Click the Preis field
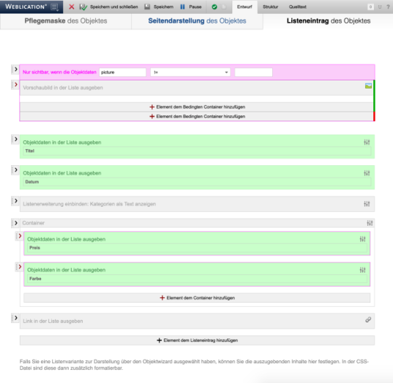393x383 pixels. (x=197, y=248)
